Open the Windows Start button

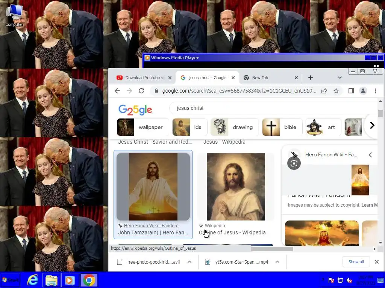(x=10, y=280)
